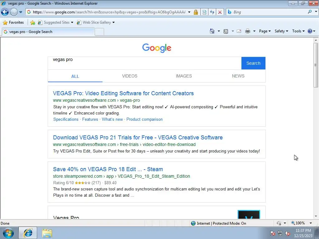
Task: Open Suggested Sites favorites item
Action: pyautogui.click(x=55, y=22)
